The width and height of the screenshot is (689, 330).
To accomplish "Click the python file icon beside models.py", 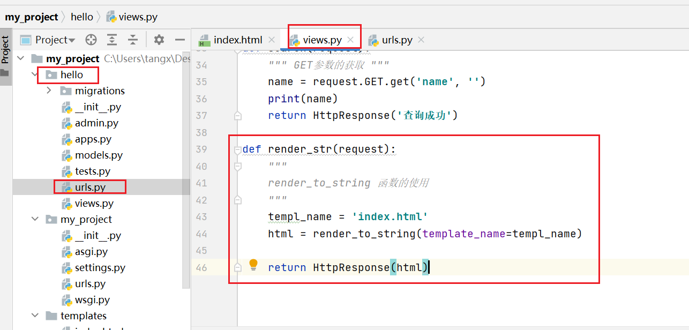I will (67, 155).
